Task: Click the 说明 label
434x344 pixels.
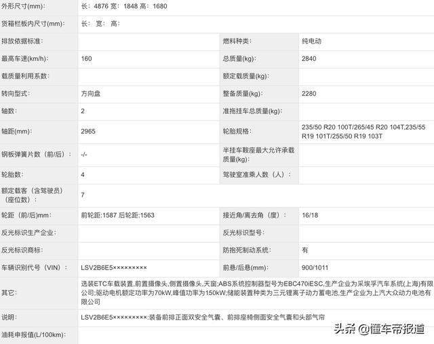Action: coord(9,317)
